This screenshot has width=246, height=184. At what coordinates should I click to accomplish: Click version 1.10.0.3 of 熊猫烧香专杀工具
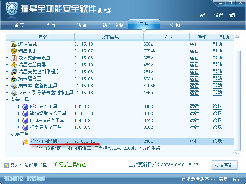84,113
